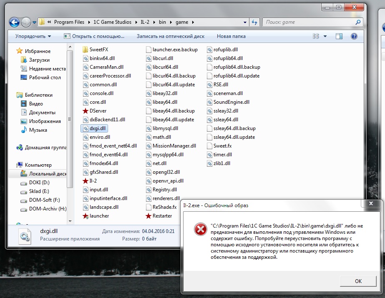The width and height of the screenshot is (385, 298).
Task: Select 'Program Files' in the address path
Action: (69, 22)
